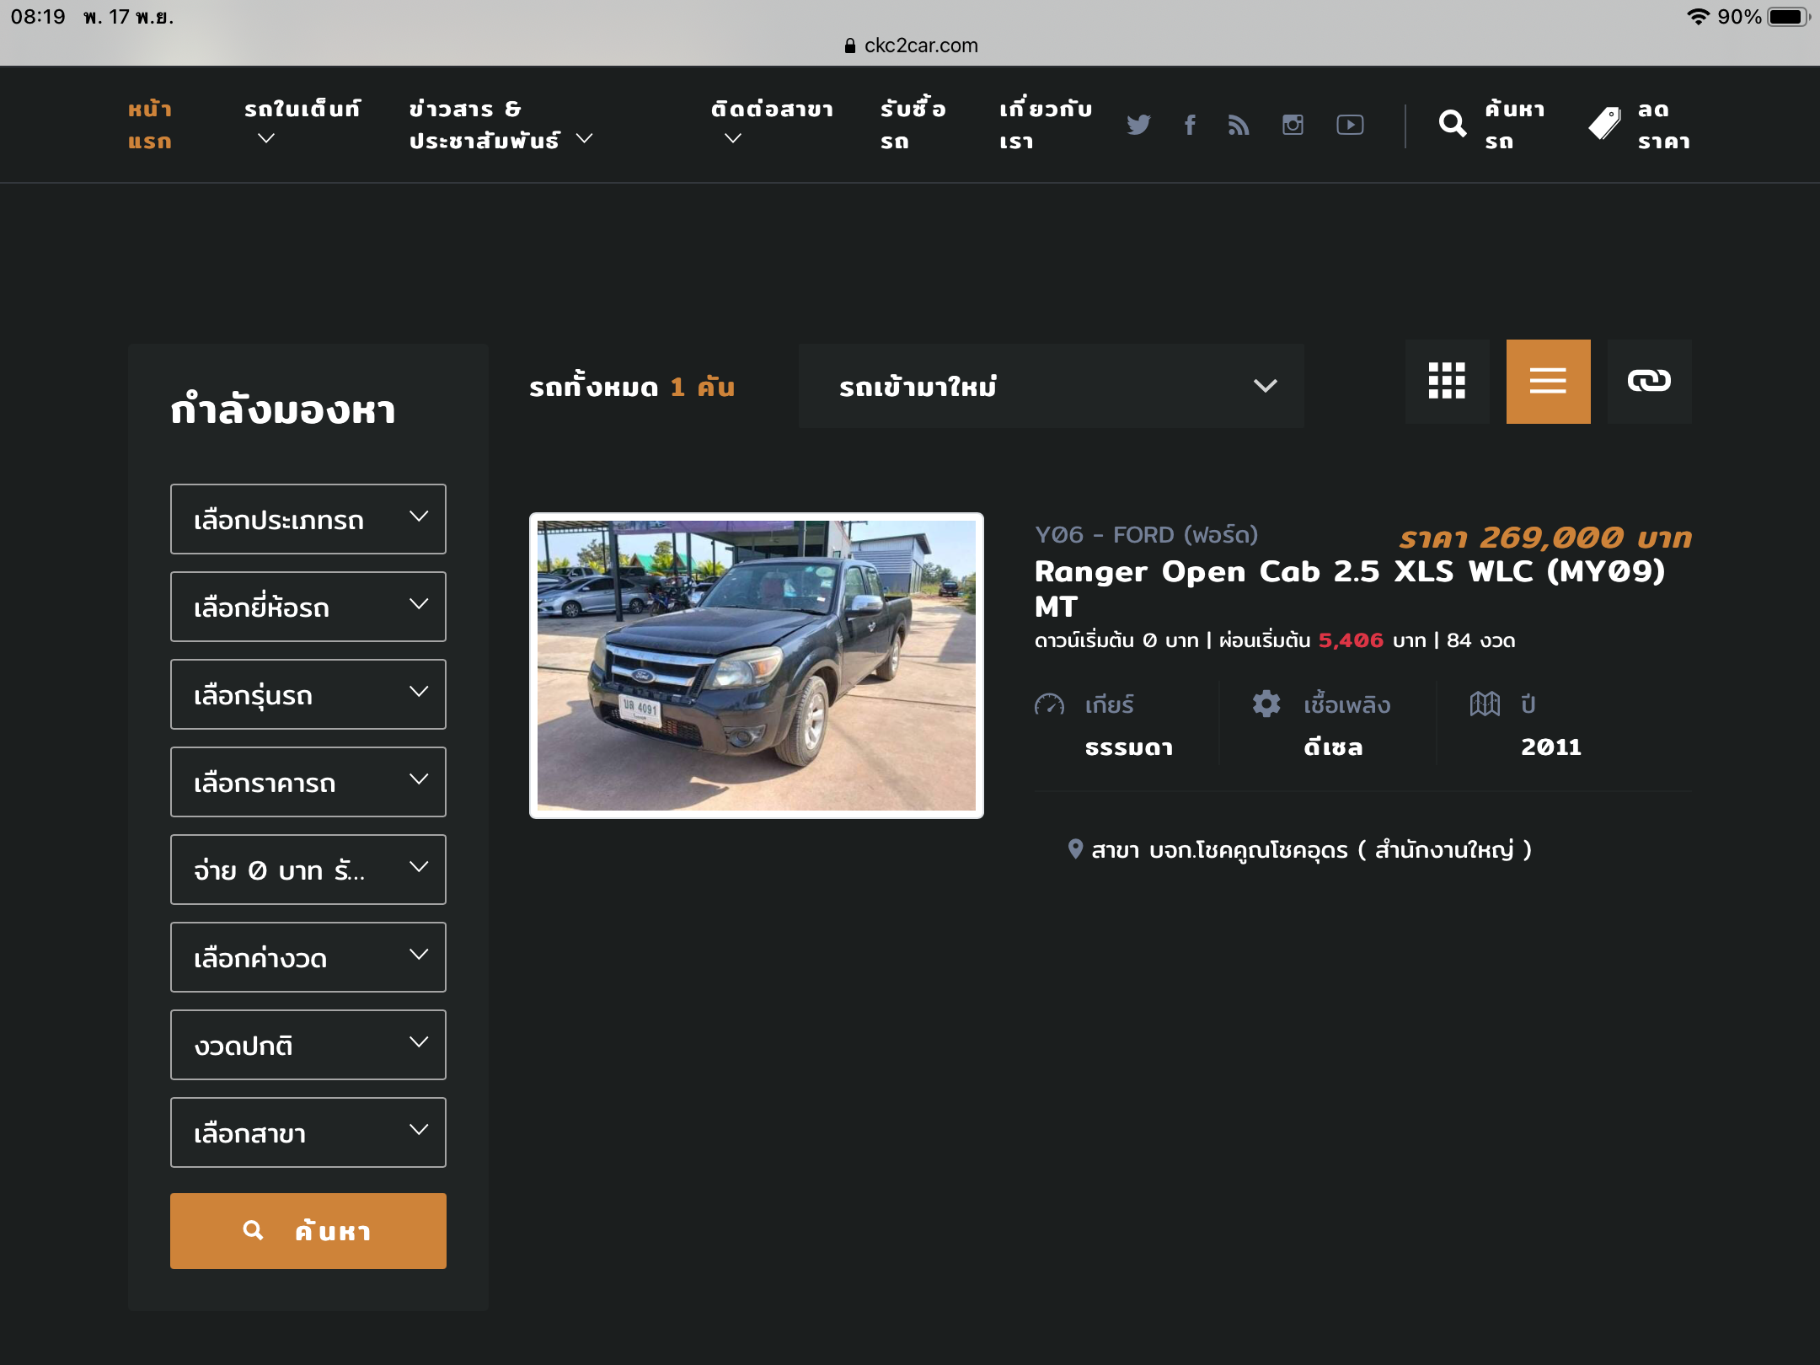
Task: Click the price tag discount icon
Action: click(x=1604, y=125)
